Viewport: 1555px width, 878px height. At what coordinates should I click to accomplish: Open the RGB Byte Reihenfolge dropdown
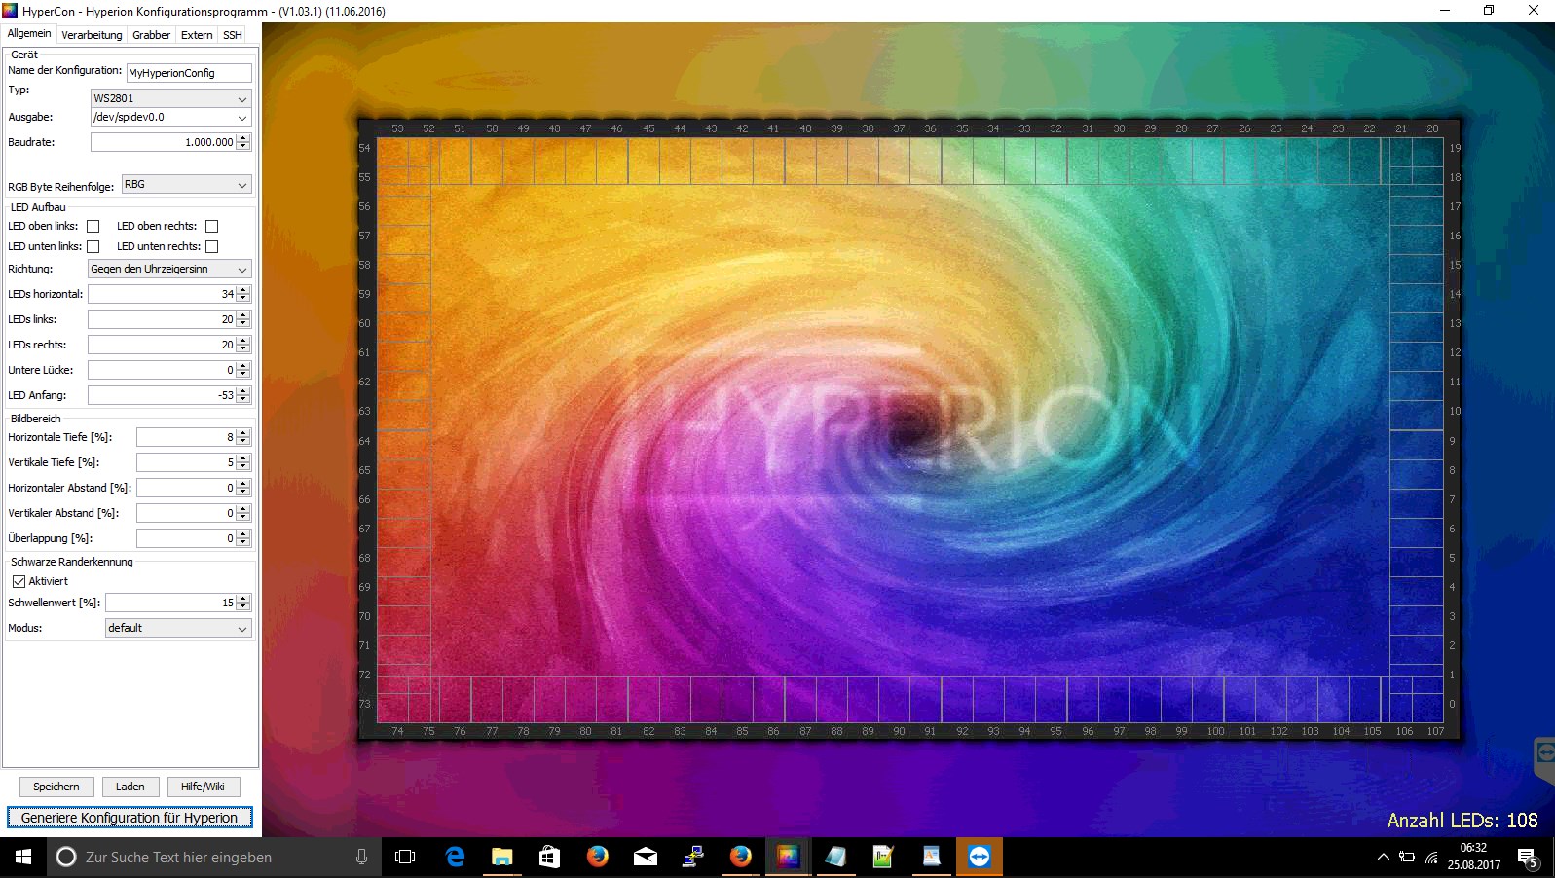pyautogui.click(x=186, y=185)
